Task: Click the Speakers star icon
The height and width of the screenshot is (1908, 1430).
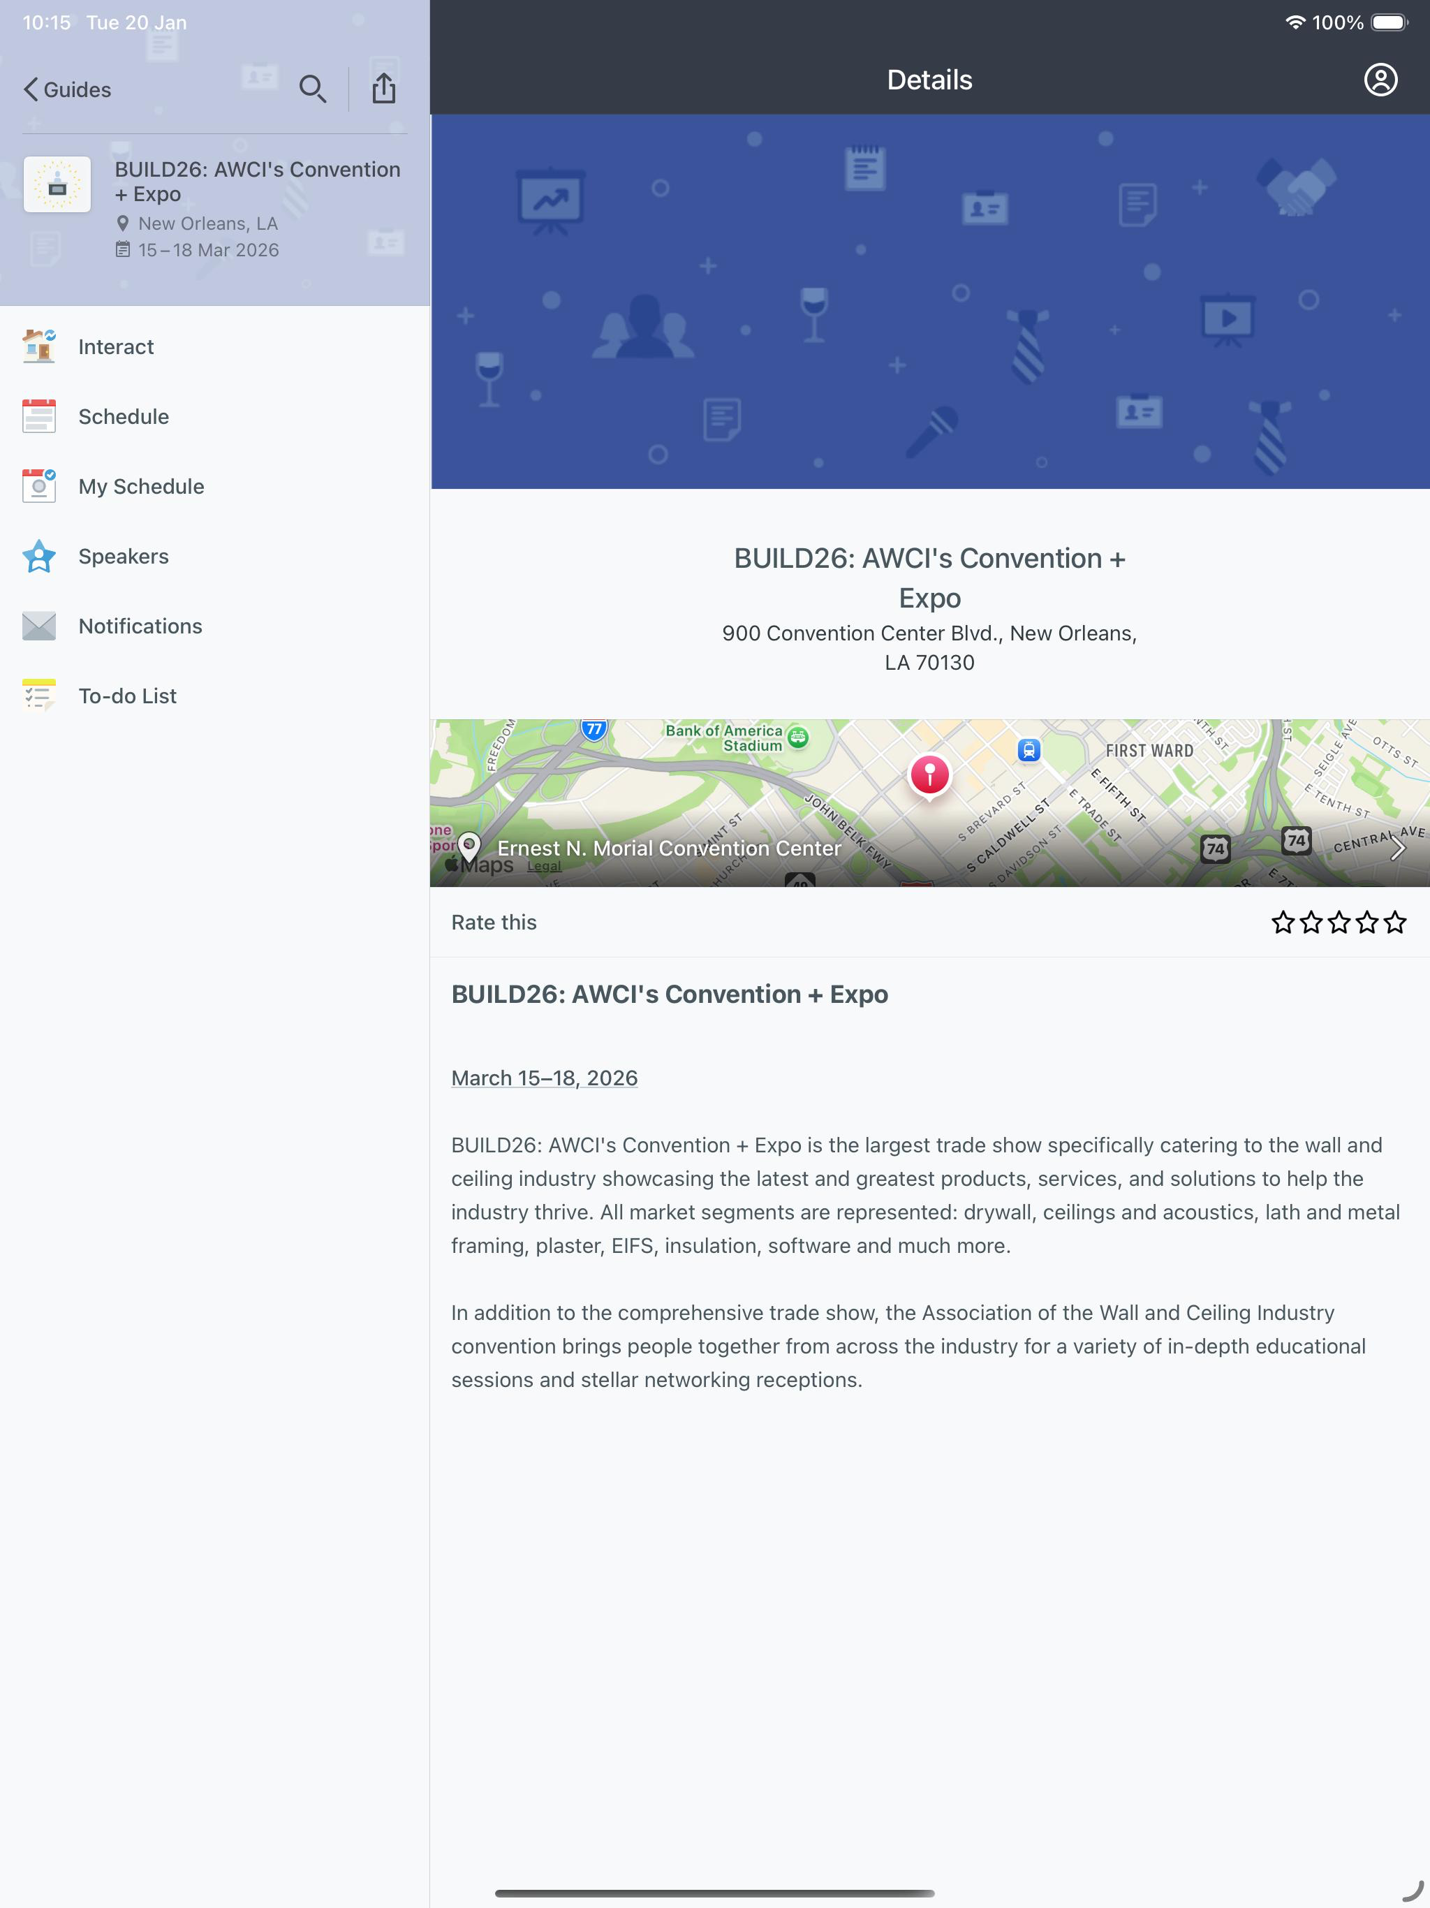Action: 39,557
